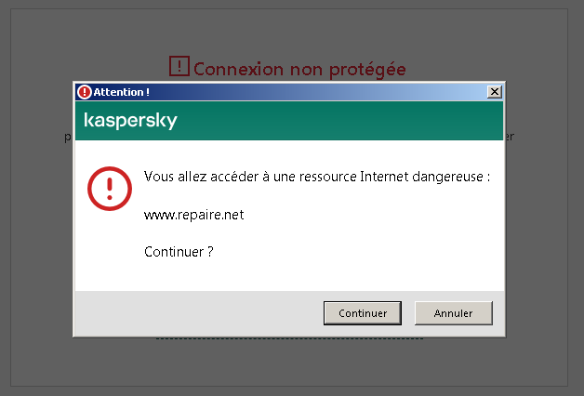Click the kaspersky logo
The width and height of the screenshot is (584, 396).
coord(130,120)
